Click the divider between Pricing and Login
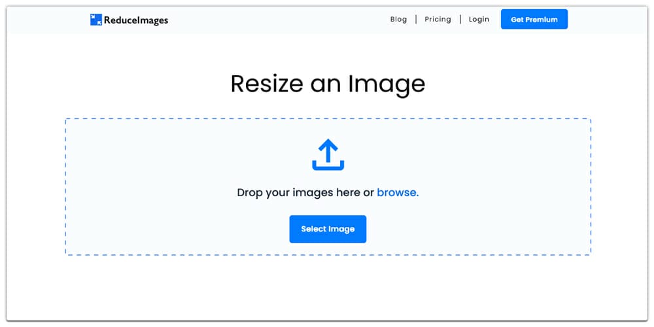 click(x=460, y=19)
